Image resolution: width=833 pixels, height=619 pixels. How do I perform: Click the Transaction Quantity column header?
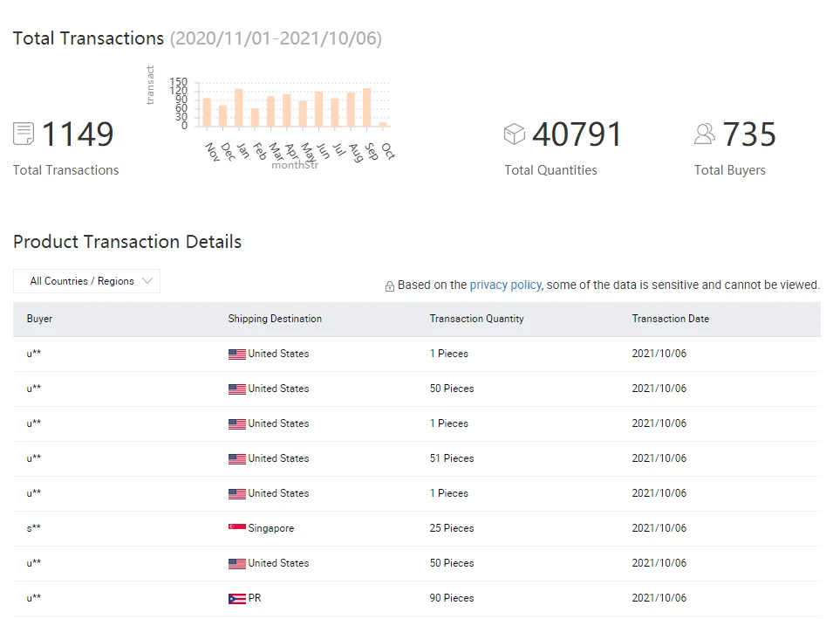click(x=476, y=319)
